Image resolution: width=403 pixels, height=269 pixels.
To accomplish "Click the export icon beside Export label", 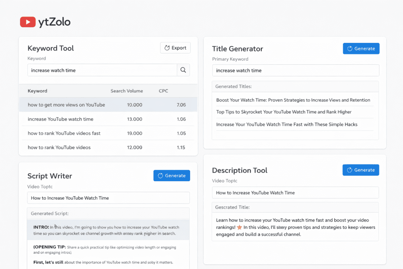I will pos(167,48).
